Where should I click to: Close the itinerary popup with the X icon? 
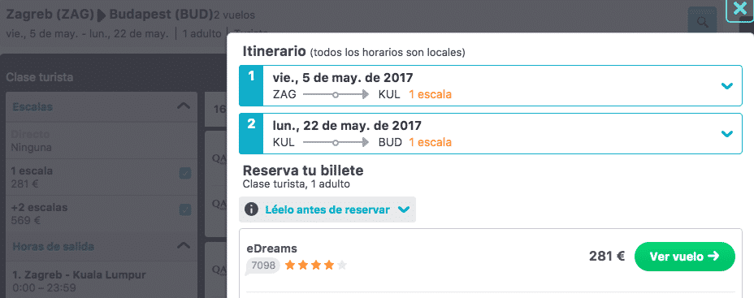[x=739, y=9]
